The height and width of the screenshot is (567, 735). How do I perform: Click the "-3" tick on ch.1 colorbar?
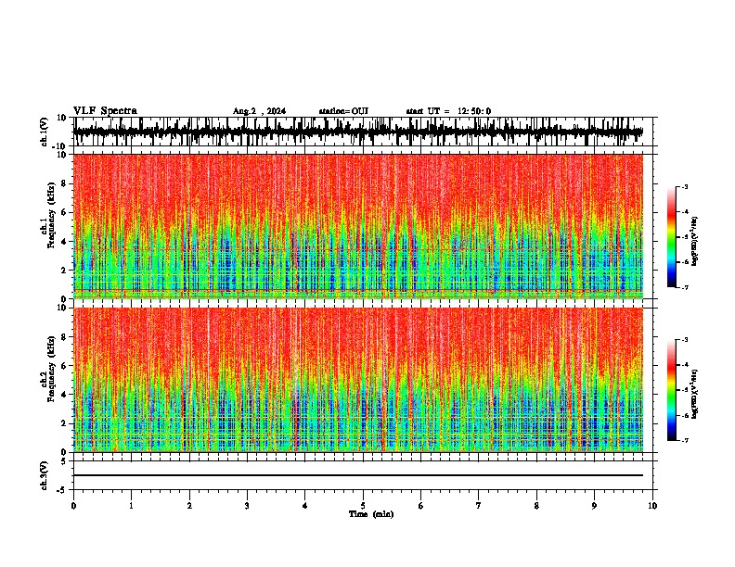pos(684,187)
